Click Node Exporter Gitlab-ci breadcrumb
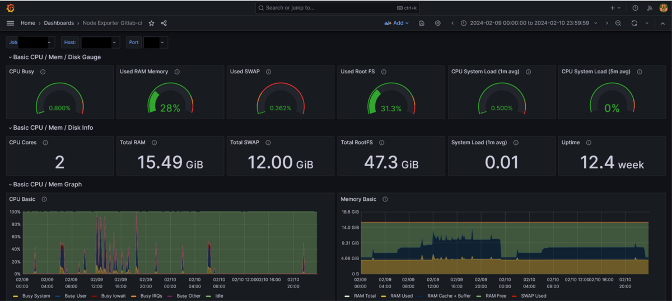Image resolution: width=672 pixels, height=301 pixels. 113,23
